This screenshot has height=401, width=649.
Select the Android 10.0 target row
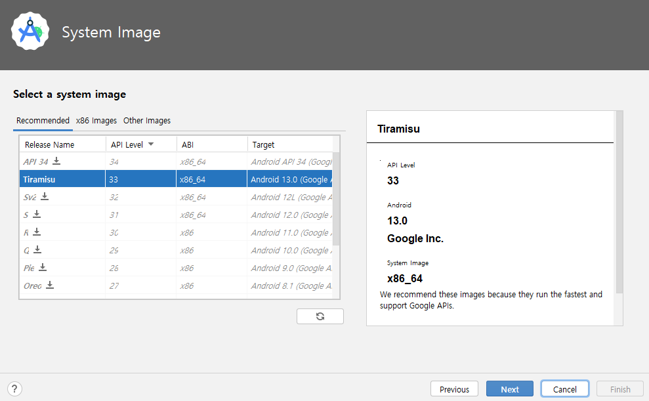[x=290, y=250]
